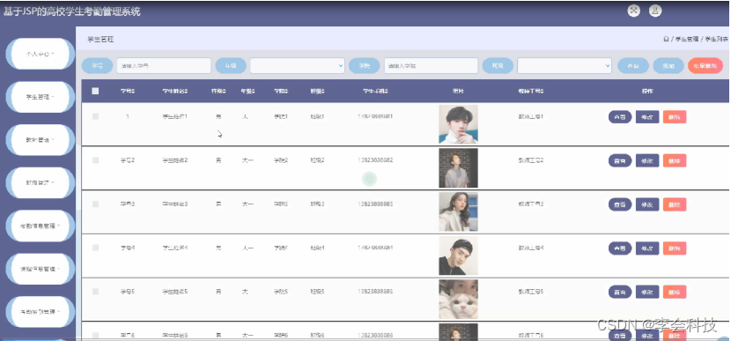731x341 pixels.
Task: Check the box for row 学号2
Action: coord(96,160)
